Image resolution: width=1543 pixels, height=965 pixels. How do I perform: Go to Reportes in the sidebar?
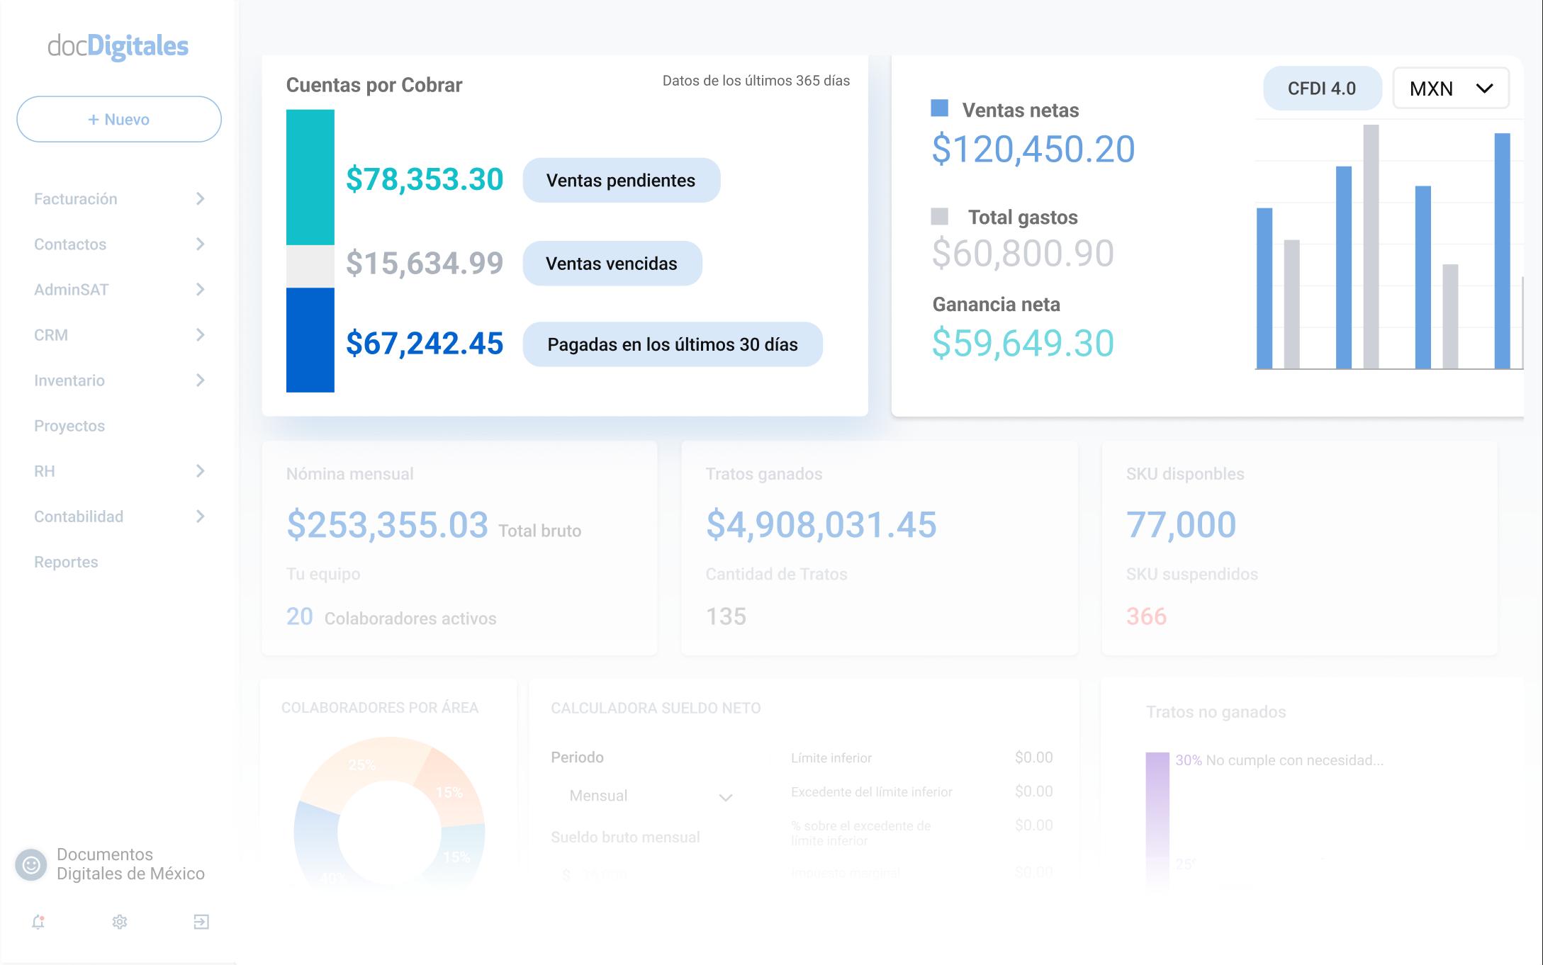[66, 562]
